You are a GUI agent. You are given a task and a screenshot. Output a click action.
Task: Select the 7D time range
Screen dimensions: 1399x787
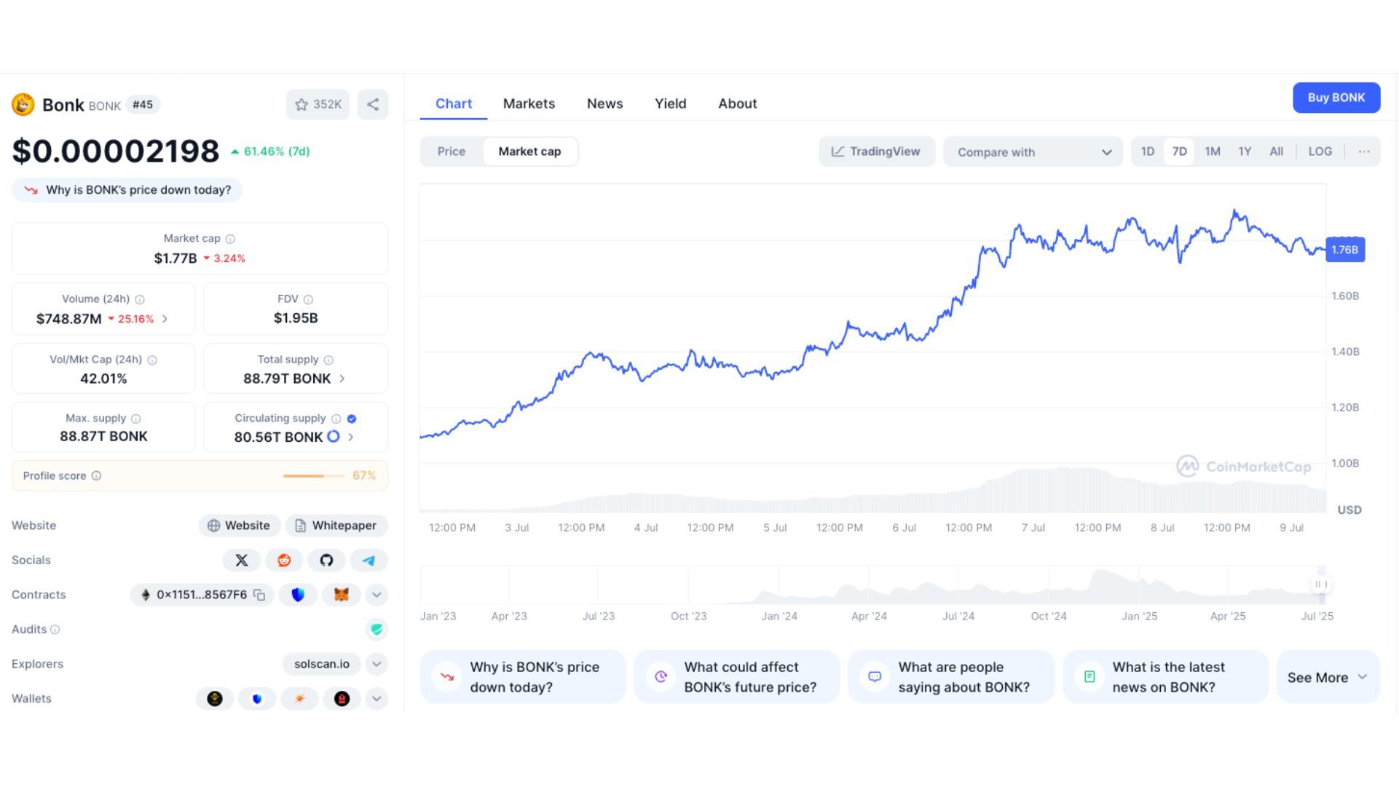(x=1180, y=151)
